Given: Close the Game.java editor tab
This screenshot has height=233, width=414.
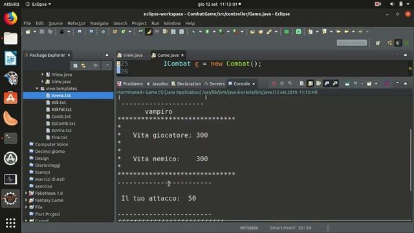Looking at the screenshot, I should click(x=182, y=55).
